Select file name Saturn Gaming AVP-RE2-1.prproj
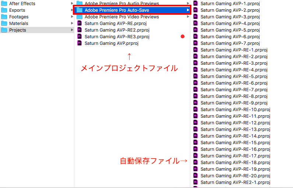Screen dimensions: 293x188 click(x=236, y=182)
